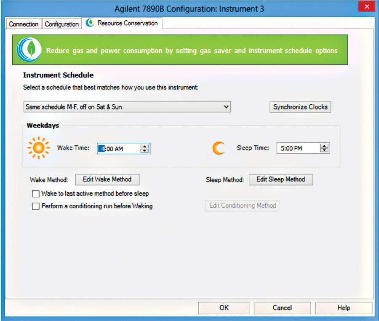Click the Wake Time input field

[123, 148]
